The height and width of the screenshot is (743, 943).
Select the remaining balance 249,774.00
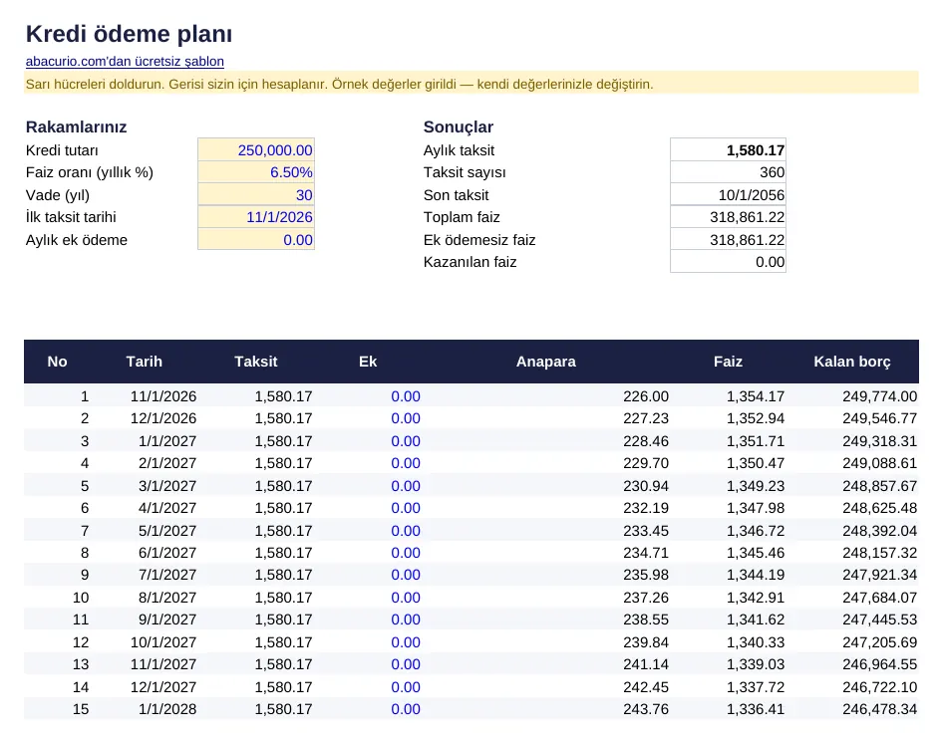[880, 396]
